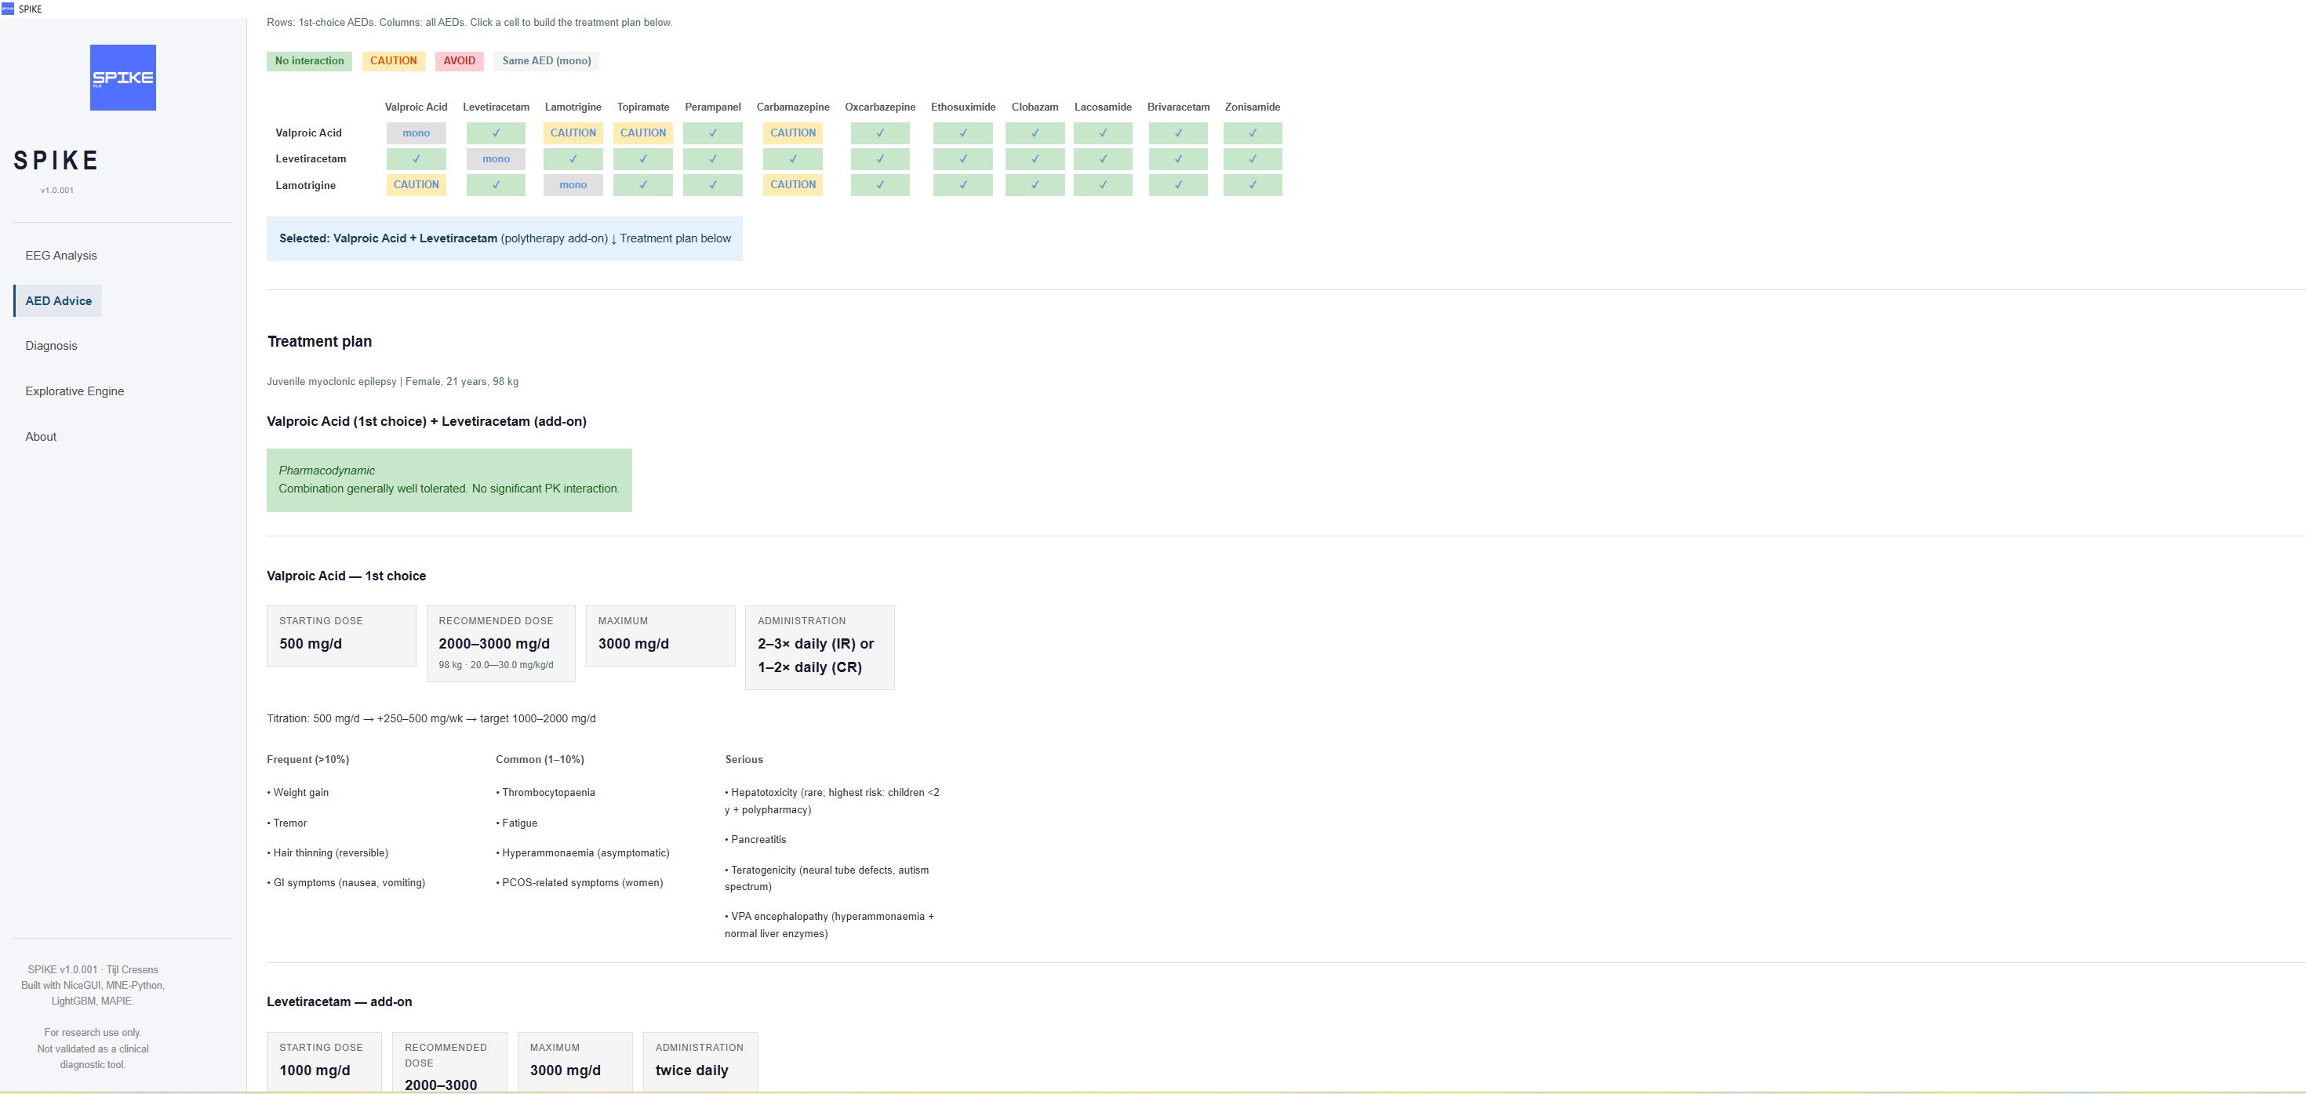Select Levetiracetam with Lacosamide cell
The image size is (2306, 1094).
pos(1103,159)
